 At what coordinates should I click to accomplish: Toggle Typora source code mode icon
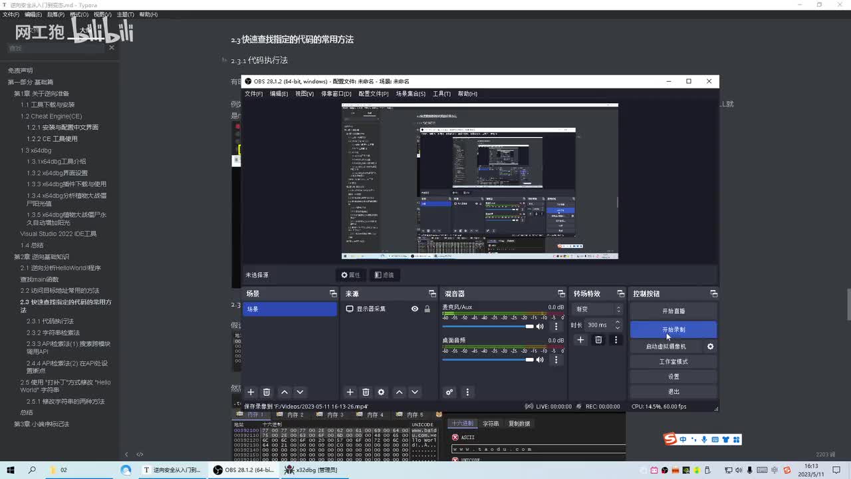140,454
